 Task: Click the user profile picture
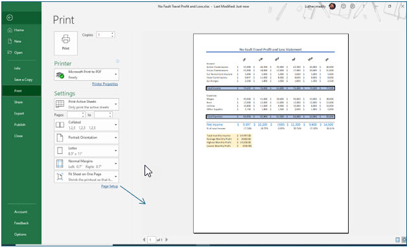tap(332, 6)
